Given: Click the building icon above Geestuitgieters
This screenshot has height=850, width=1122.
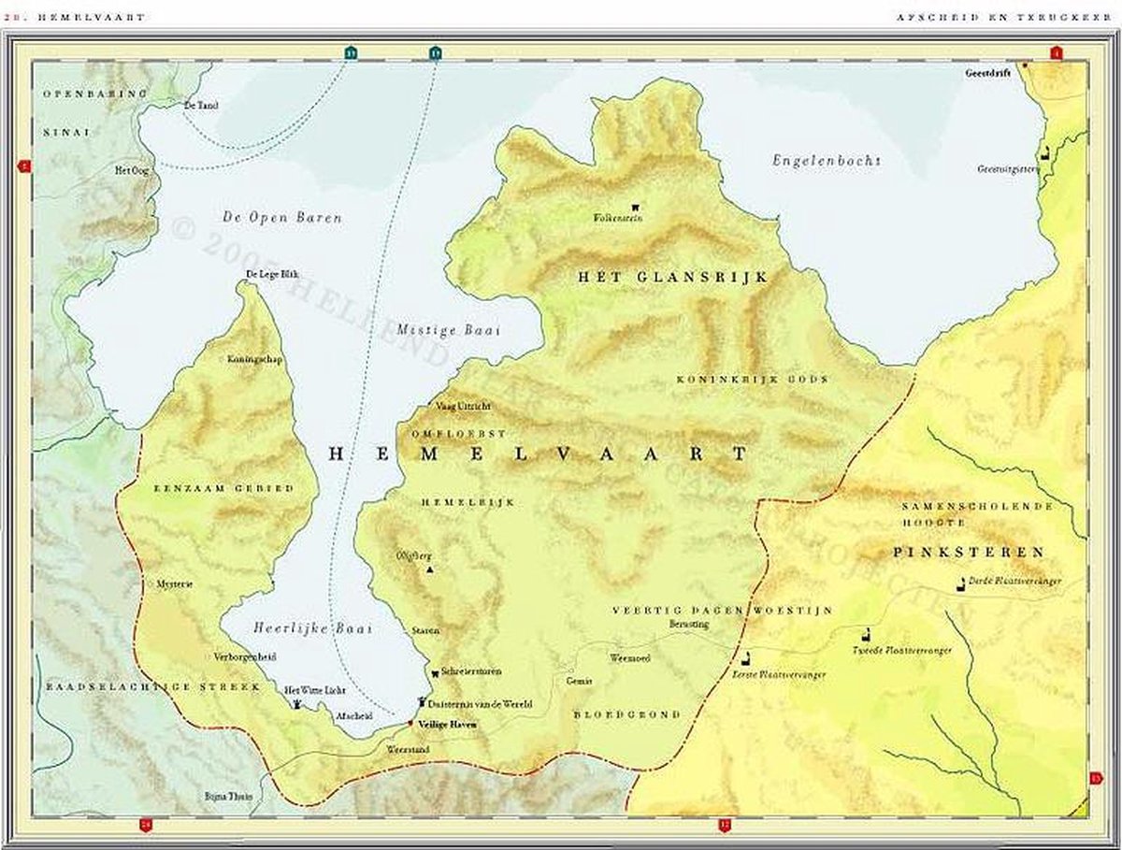Looking at the screenshot, I should [1043, 153].
